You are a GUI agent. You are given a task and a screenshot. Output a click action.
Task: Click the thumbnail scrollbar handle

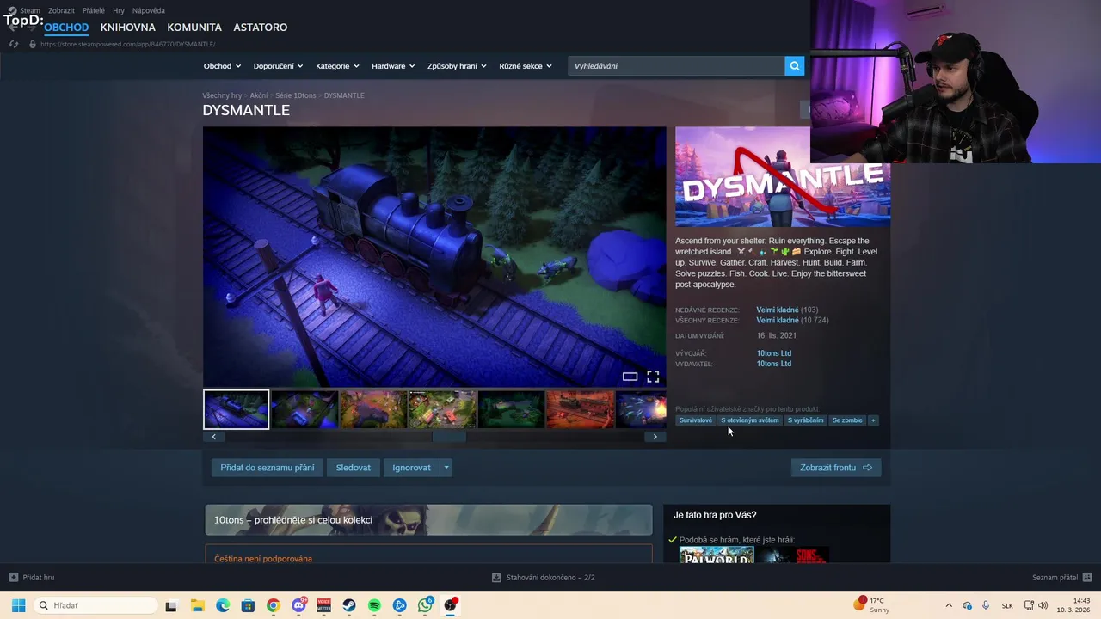[x=448, y=437]
